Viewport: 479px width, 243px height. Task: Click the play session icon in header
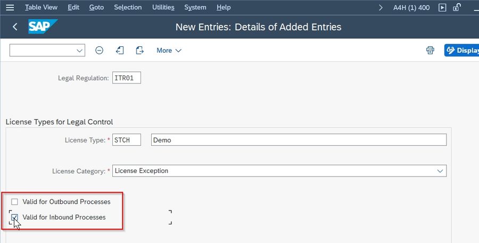[442, 7]
